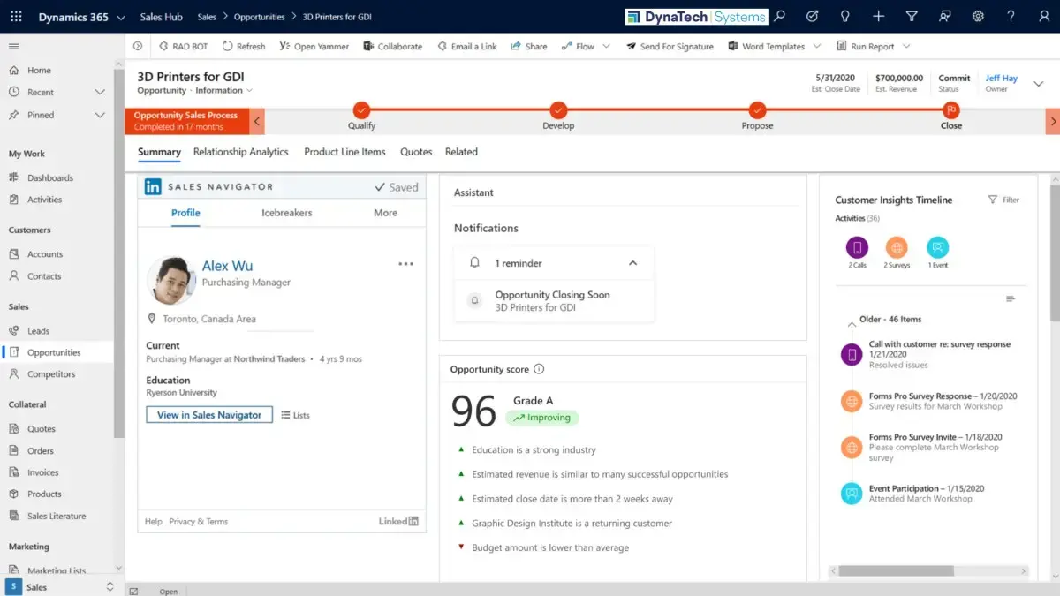Click the orange 2 Surveys activity icon
The image size is (1060, 596).
point(897,247)
